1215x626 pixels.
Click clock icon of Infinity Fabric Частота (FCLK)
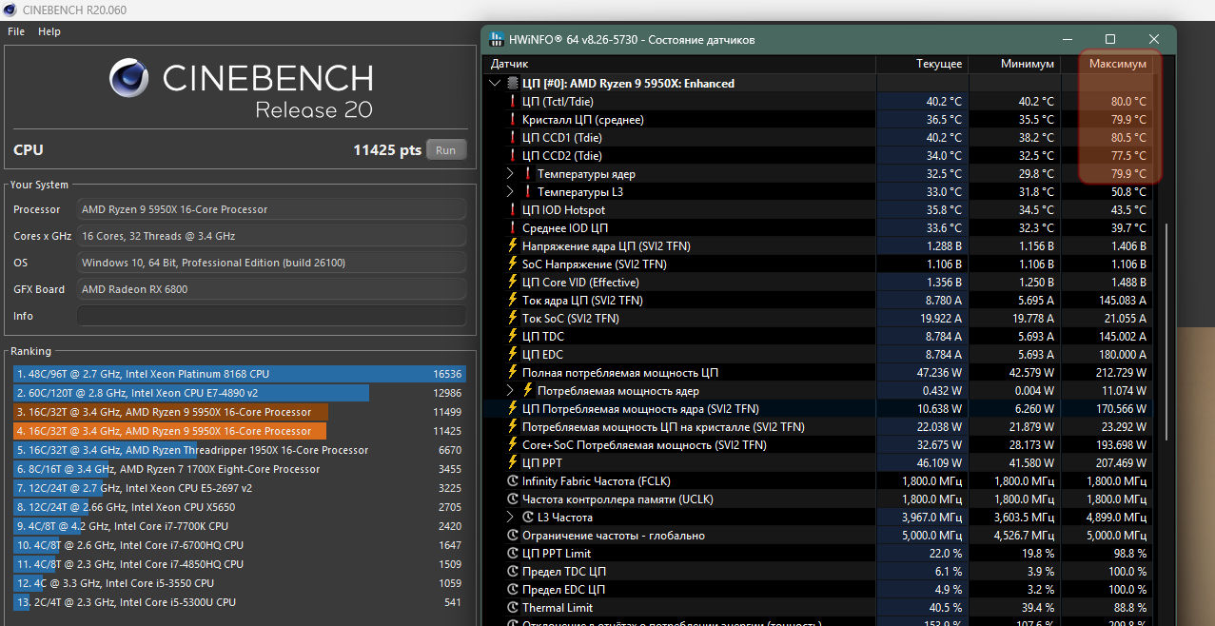point(513,481)
